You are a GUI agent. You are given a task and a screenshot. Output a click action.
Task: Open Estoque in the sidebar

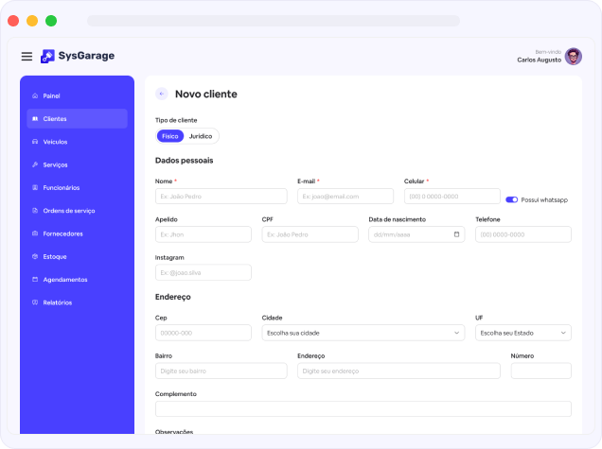click(54, 256)
